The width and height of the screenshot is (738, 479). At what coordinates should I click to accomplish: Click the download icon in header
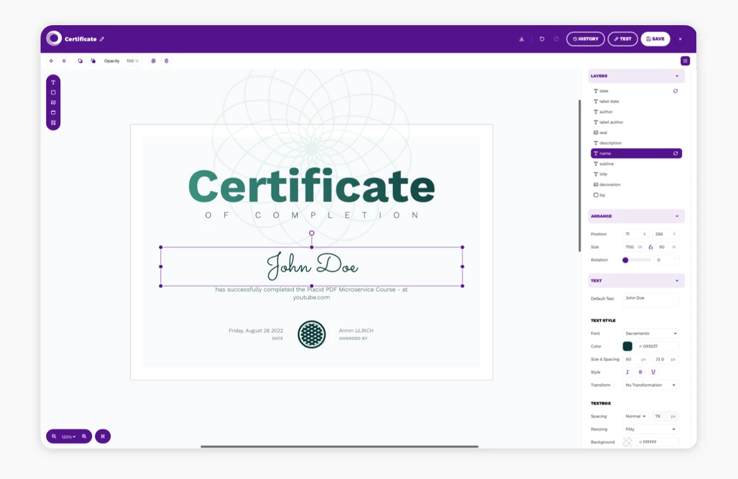click(522, 39)
